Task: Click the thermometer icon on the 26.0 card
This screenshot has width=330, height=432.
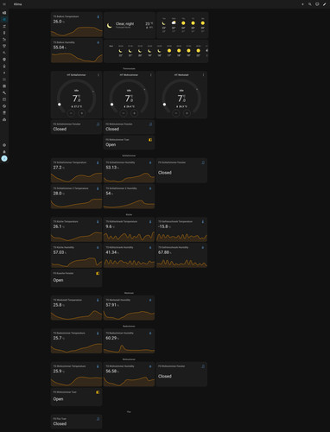Action: click(x=98, y=16)
